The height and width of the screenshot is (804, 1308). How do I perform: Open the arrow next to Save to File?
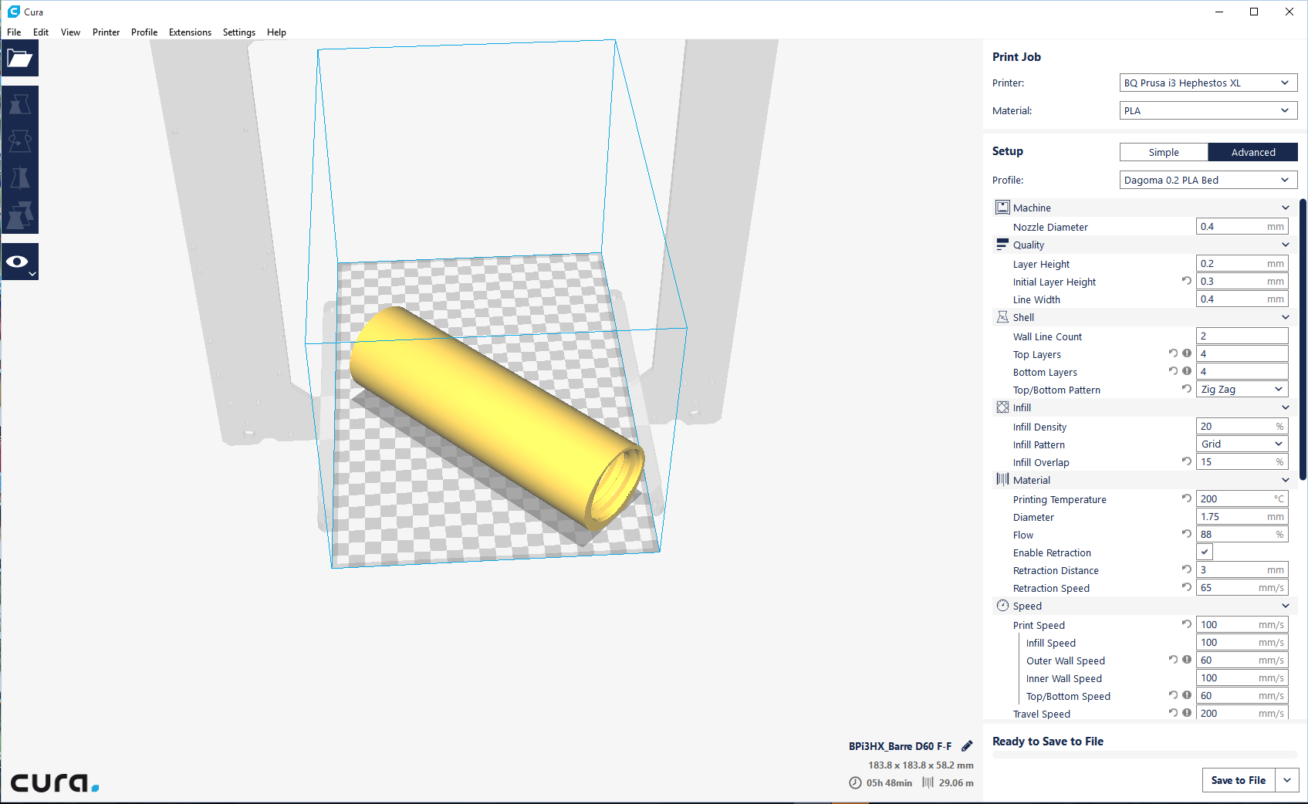[x=1287, y=780]
